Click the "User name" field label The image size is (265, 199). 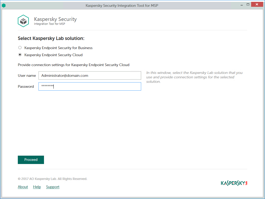pyautogui.click(x=27, y=75)
